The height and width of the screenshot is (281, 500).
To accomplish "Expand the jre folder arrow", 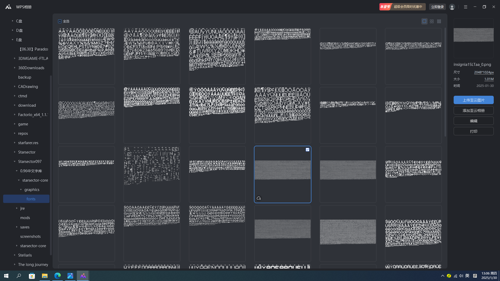I will (x=17, y=208).
